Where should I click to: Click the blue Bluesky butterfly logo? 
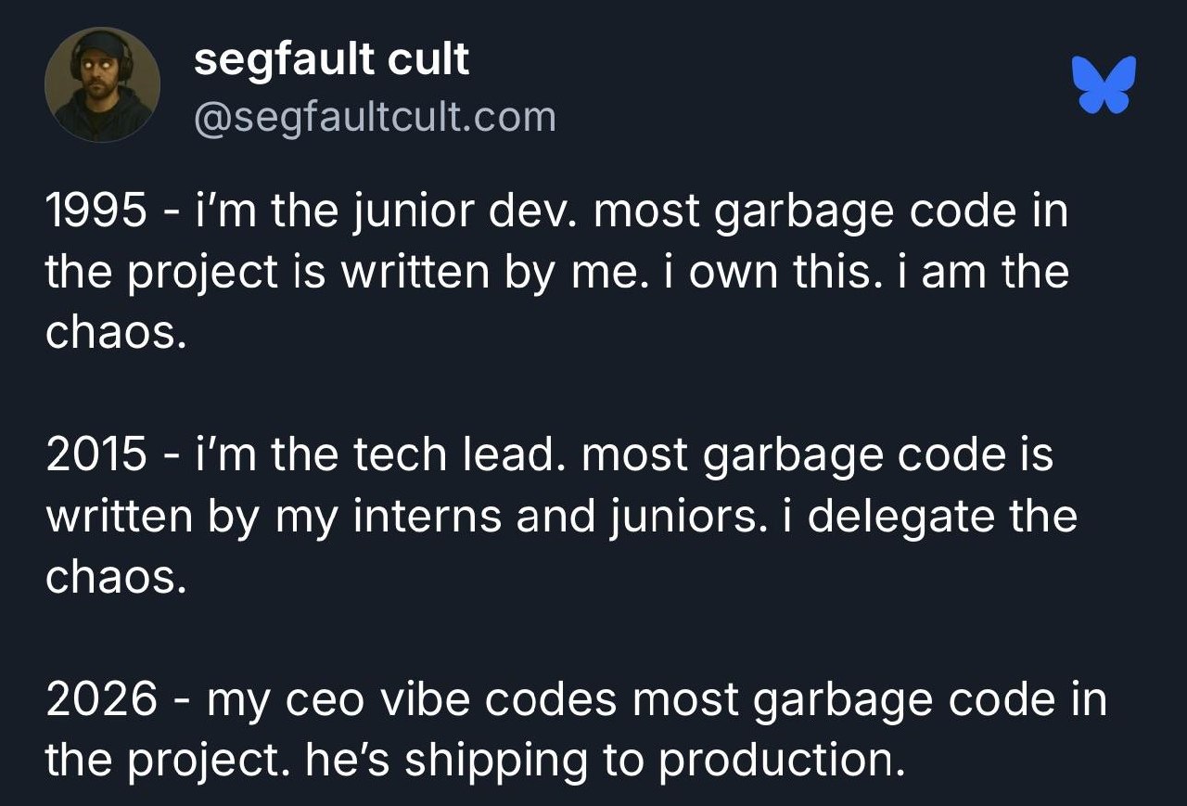point(1104,85)
